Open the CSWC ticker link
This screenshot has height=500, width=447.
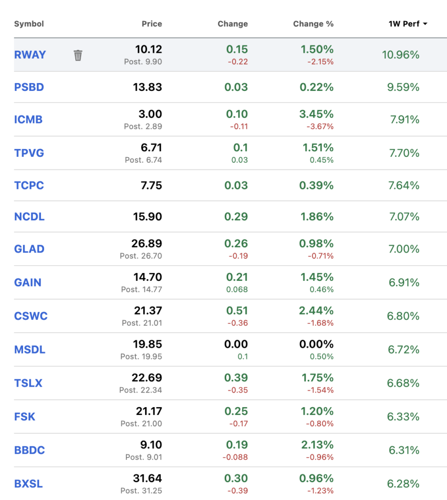[31, 316]
